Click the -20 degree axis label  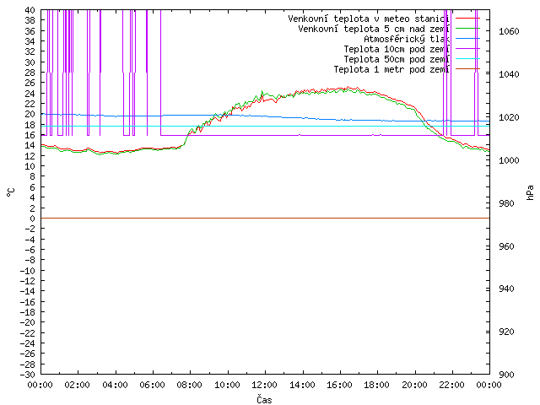tap(28, 322)
